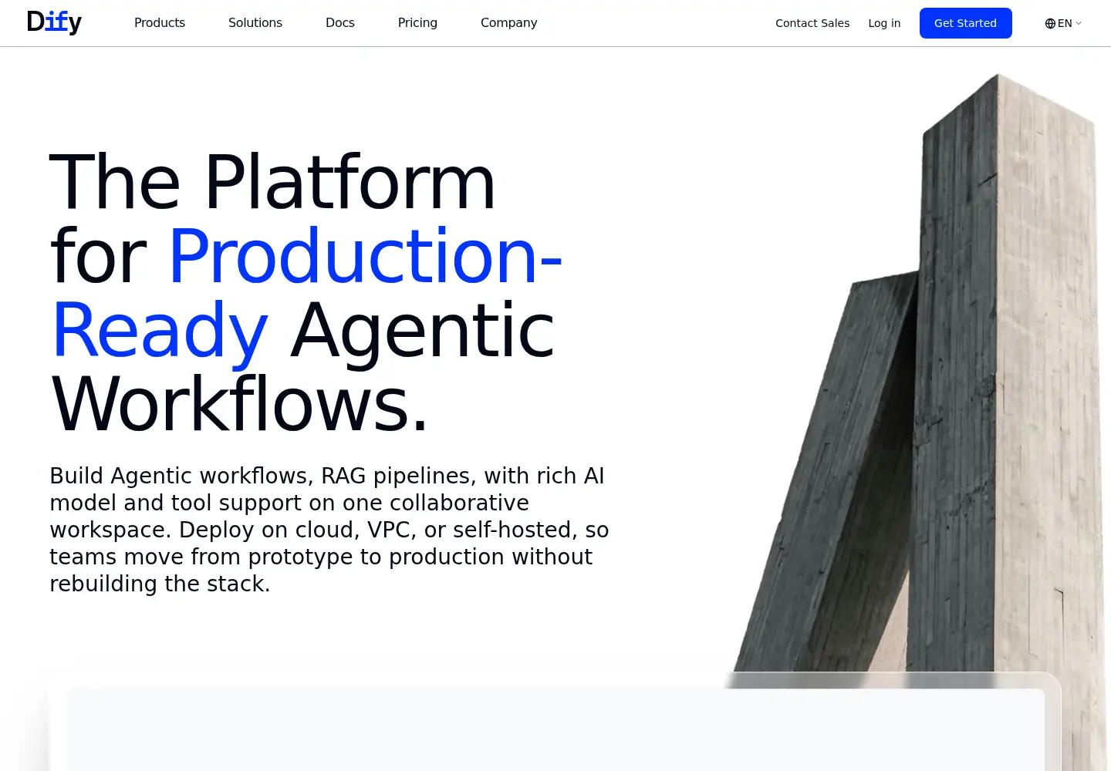Viewport: 1111px width, 771px height.
Task: Click the "The Platform" headline text
Action: pyautogui.click(x=272, y=183)
